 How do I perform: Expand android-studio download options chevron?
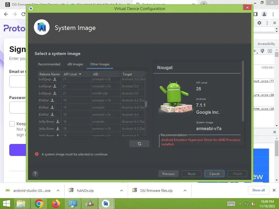[x=58, y=190]
